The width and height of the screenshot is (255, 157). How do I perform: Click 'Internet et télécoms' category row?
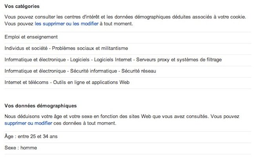(x=127, y=83)
